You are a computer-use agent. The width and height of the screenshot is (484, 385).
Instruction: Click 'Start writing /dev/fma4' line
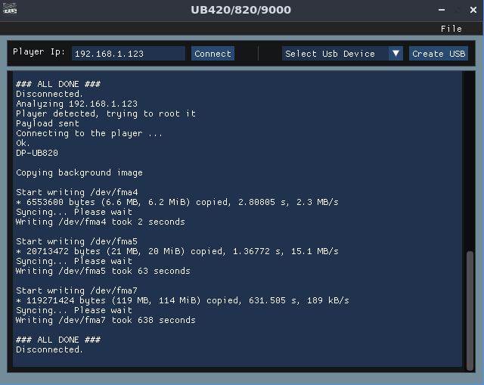(x=76, y=192)
